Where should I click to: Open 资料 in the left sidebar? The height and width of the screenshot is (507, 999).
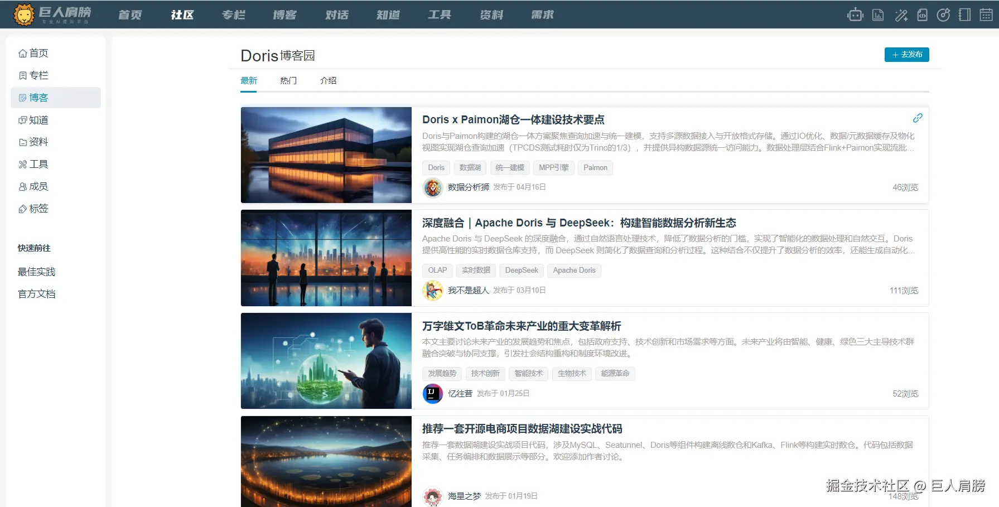(33, 142)
